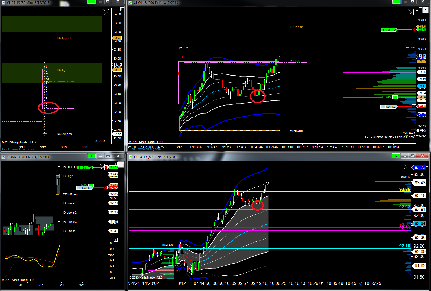This screenshot has height=291, width=431.
Task: Jump to latest bar in bottom-left 30 Min chart
Action: click(102, 167)
